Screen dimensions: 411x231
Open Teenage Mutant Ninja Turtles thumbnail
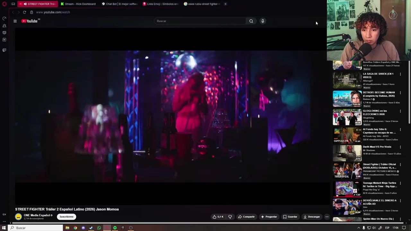347,189
